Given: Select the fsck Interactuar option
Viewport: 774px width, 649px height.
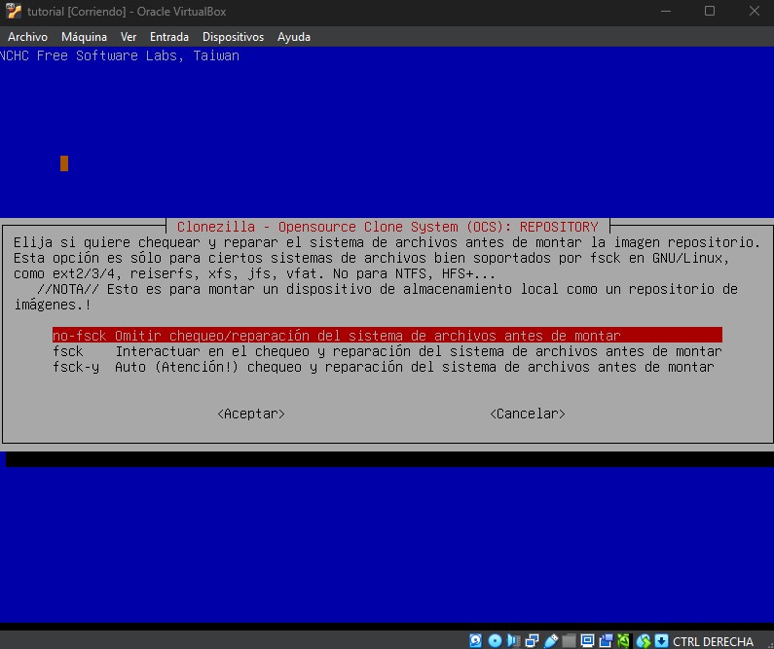Looking at the screenshot, I should [387, 351].
